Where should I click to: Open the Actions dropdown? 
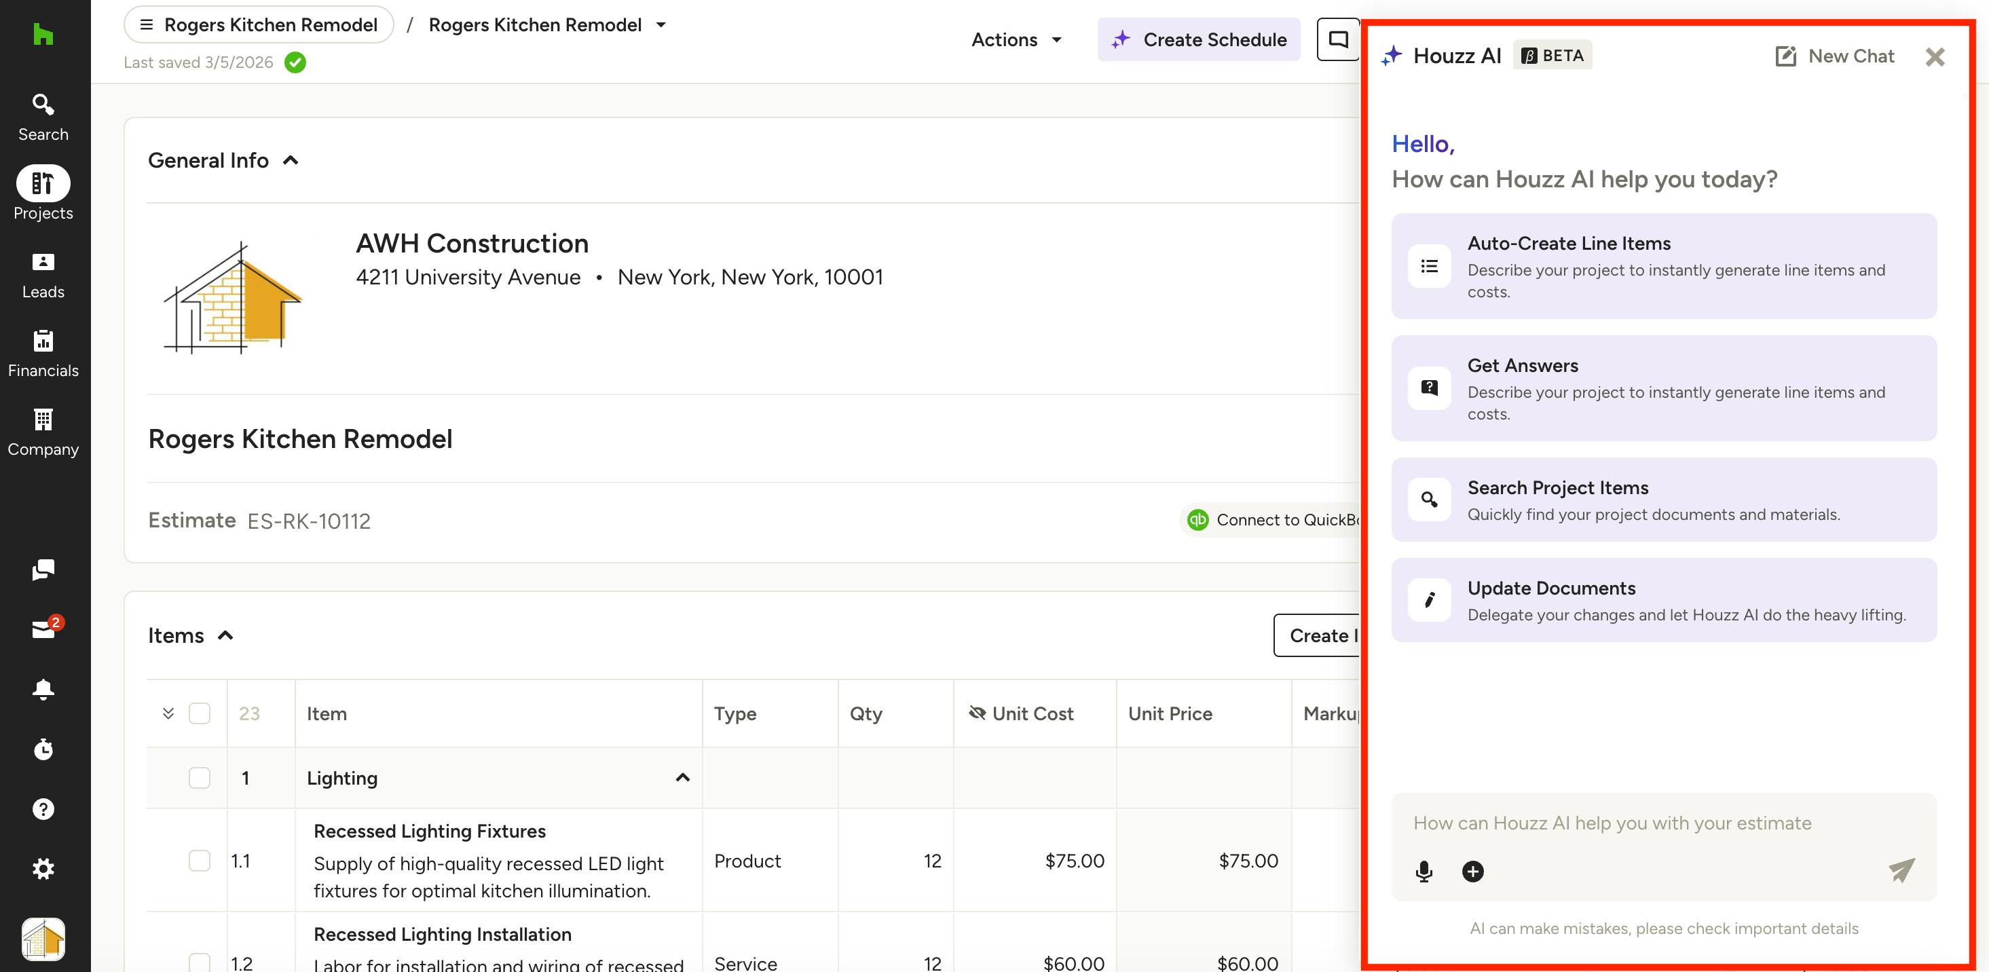pyautogui.click(x=1016, y=39)
